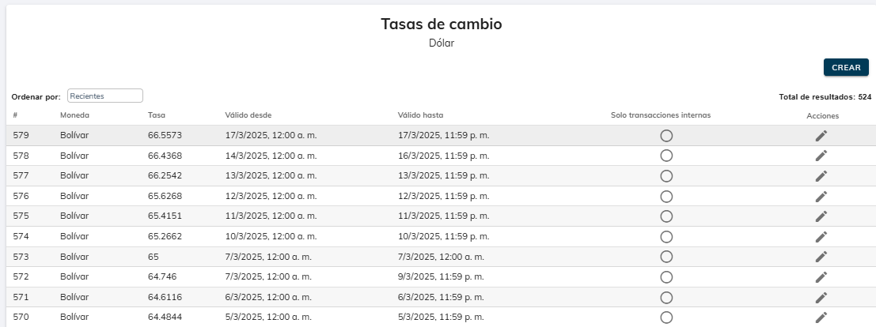
Task: Open edit for the 64.746 rate
Action: pyautogui.click(x=821, y=277)
